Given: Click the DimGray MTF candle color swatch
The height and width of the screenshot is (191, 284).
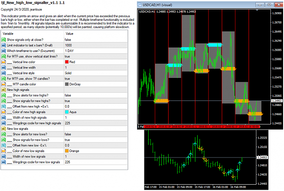Looking at the screenshot, I should pyautogui.click(x=67, y=84).
